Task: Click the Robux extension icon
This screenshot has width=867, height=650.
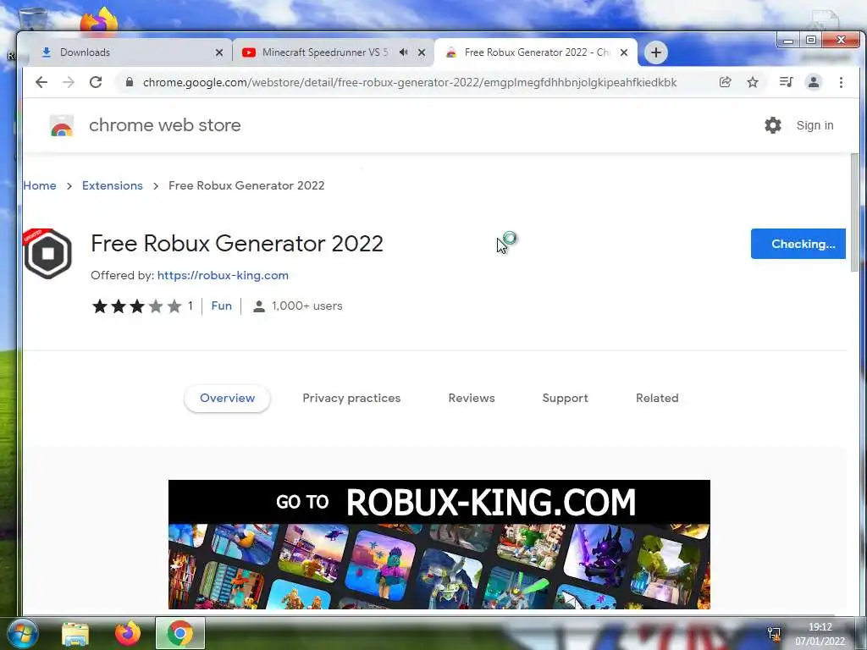Action: (x=47, y=254)
